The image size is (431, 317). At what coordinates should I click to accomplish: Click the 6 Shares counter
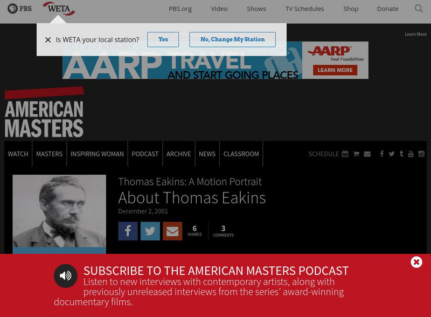(194, 231)
